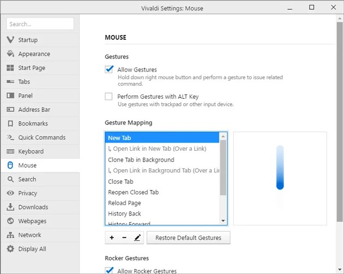Viewport: 344px width, 274px height.
Task: Select New Tab gesture mapping
Action: (x=162, y=138)
